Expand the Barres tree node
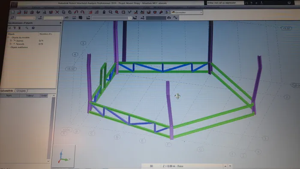Viewport: 300px width, 169px height. click(x=11, y=41)
